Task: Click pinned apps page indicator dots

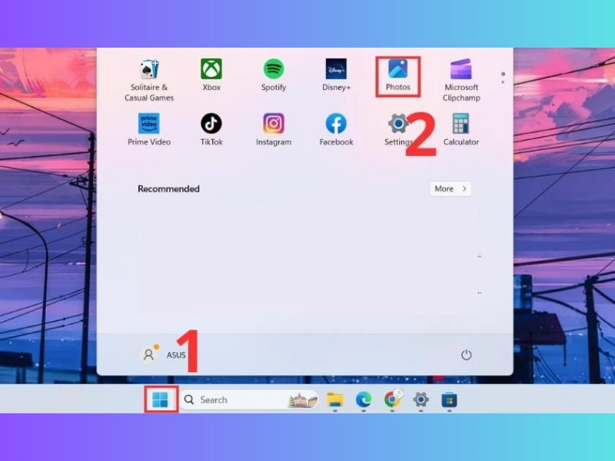Action: (x=503, y=78)
